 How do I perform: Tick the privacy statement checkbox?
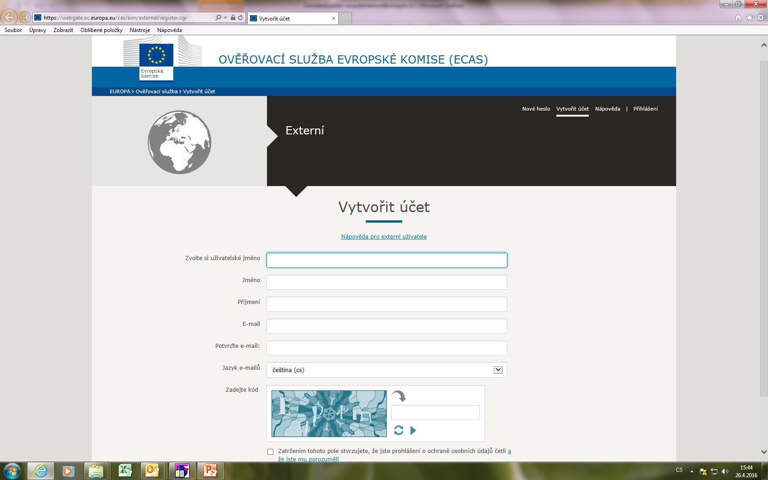(x=270, y=452)
